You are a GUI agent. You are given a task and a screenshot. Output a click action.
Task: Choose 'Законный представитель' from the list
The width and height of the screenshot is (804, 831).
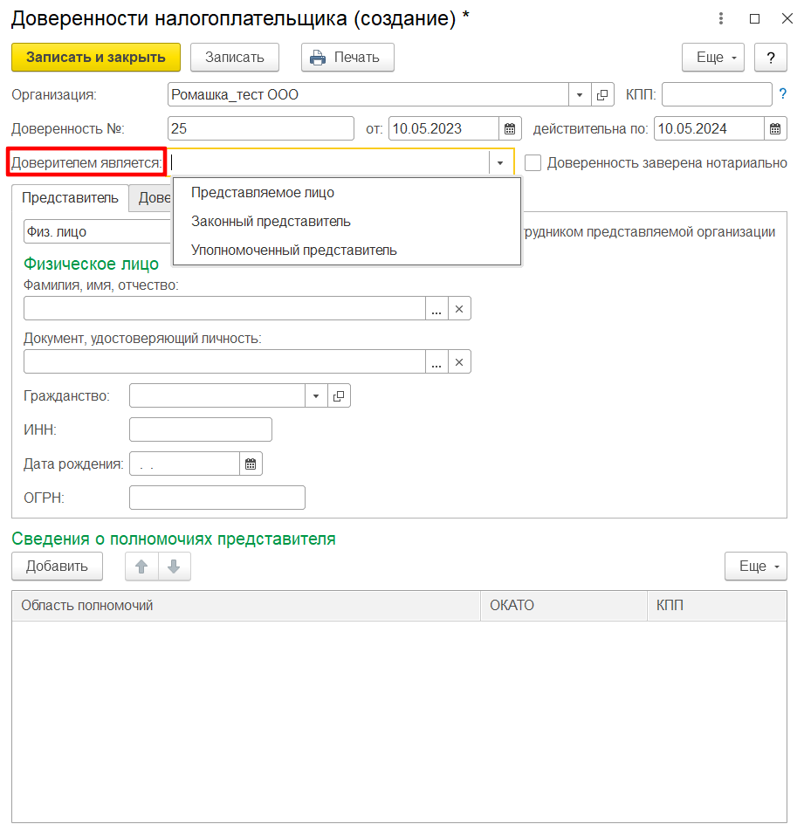point(271,222)
